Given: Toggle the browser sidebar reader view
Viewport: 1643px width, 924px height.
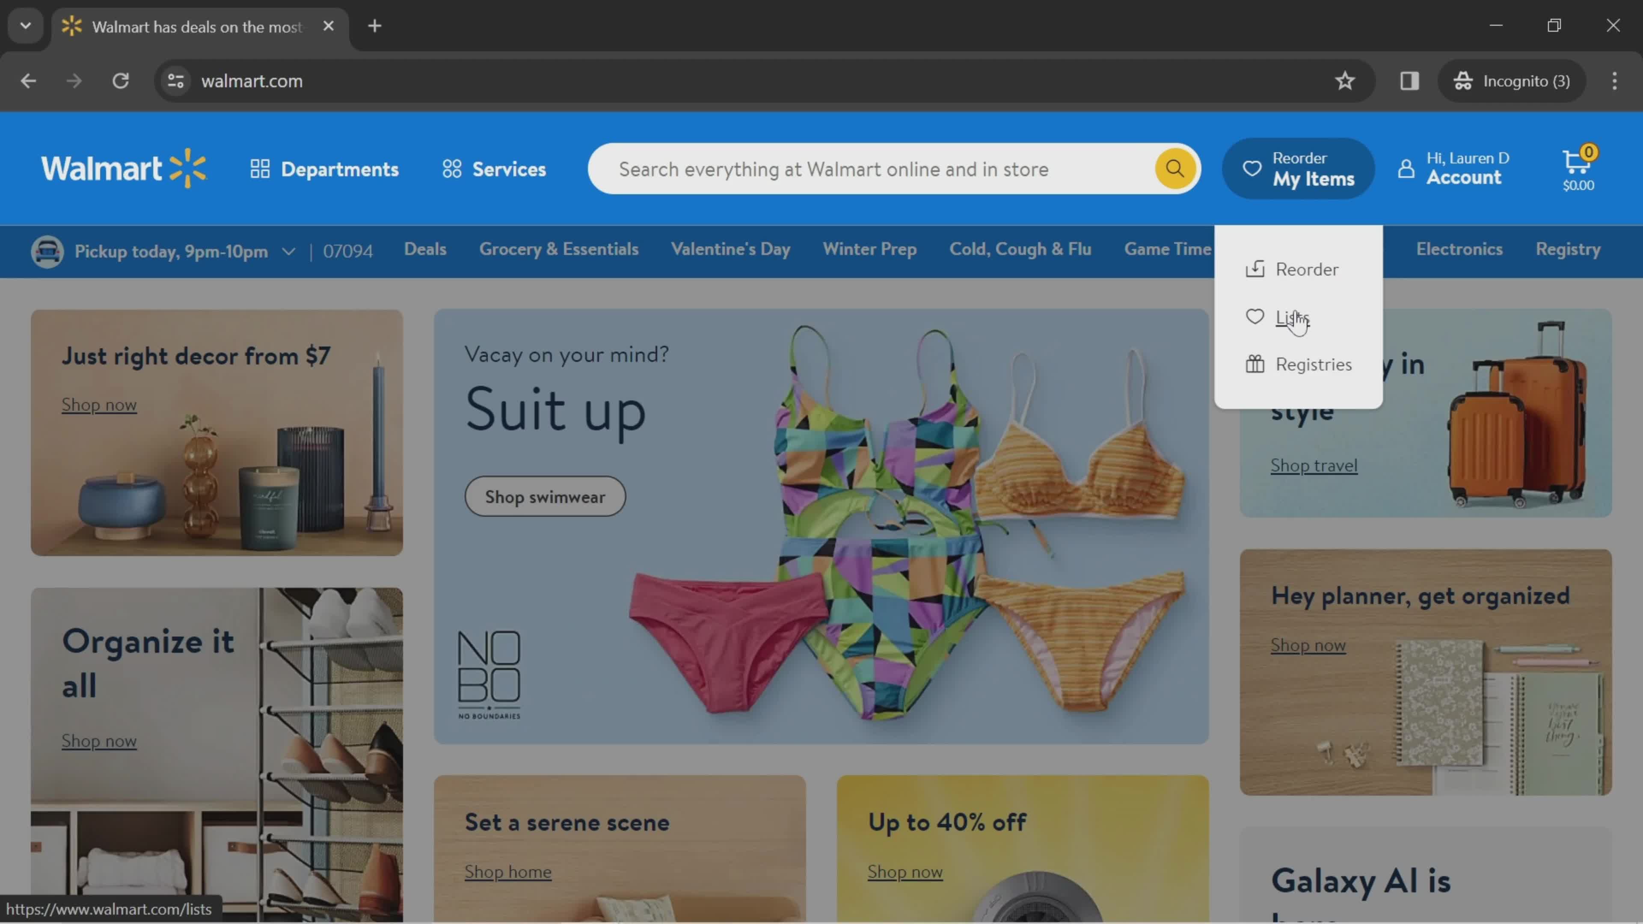Looking at the screenshot, I should (x=1409, y=80).
